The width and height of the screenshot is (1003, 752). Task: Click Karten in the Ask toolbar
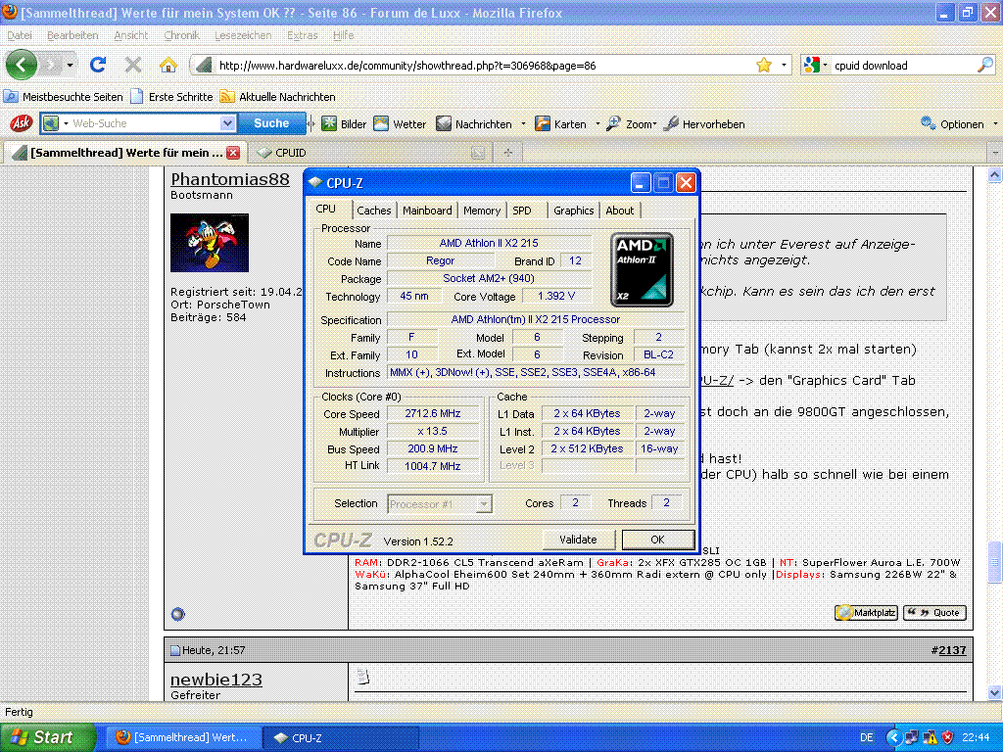click(560, 124)
